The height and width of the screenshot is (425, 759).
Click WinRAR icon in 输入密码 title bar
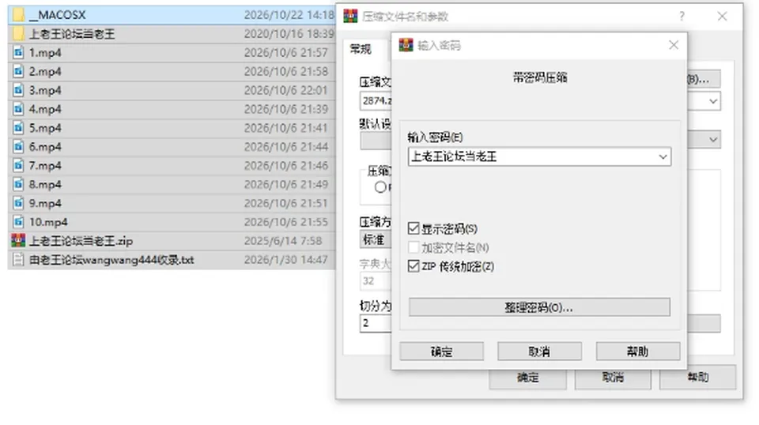[x=406, y=45]
